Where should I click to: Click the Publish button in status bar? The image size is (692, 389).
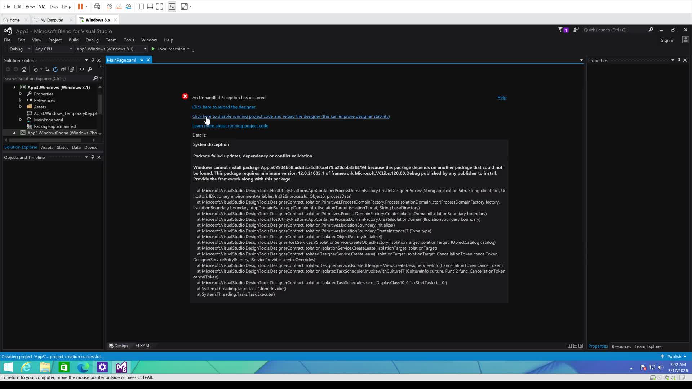point(673,357)
